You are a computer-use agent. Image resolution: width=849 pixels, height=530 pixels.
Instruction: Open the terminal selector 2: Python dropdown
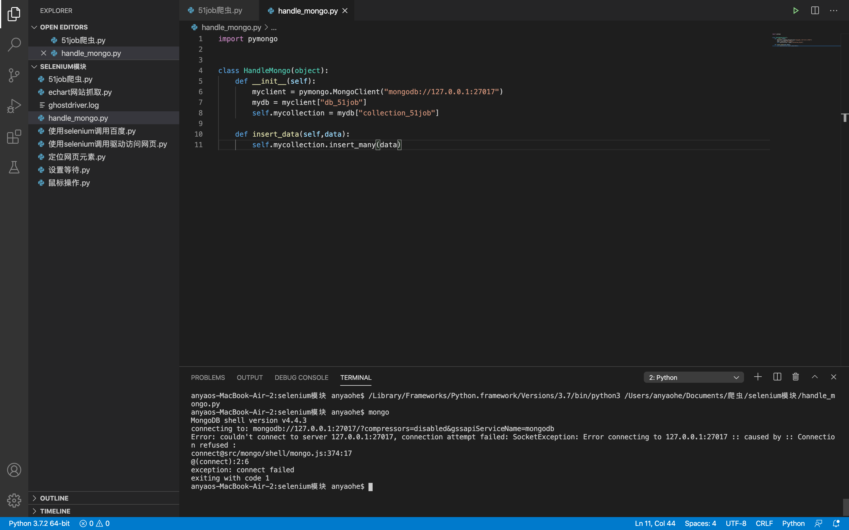point(694,377)
